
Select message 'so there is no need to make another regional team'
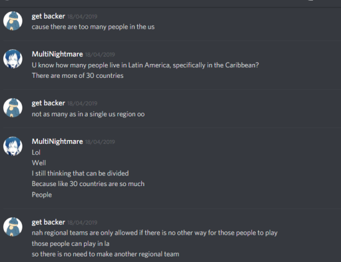106,254
